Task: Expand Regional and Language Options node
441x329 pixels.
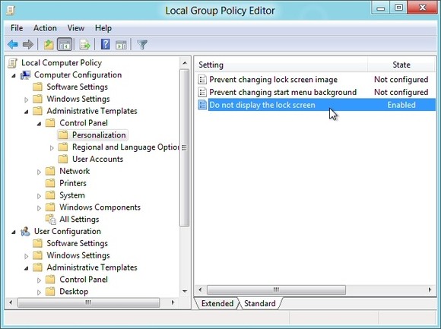Action: click(x=52, y=147)
